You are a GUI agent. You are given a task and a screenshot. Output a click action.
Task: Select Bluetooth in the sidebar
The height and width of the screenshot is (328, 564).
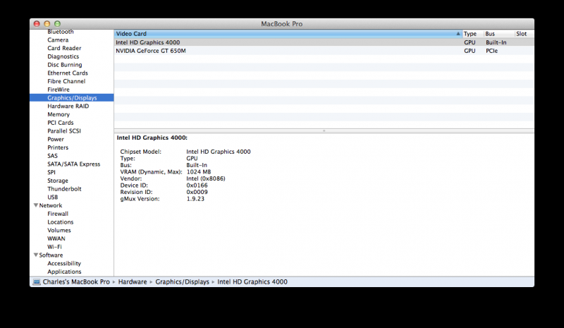(x=61, y=32)
